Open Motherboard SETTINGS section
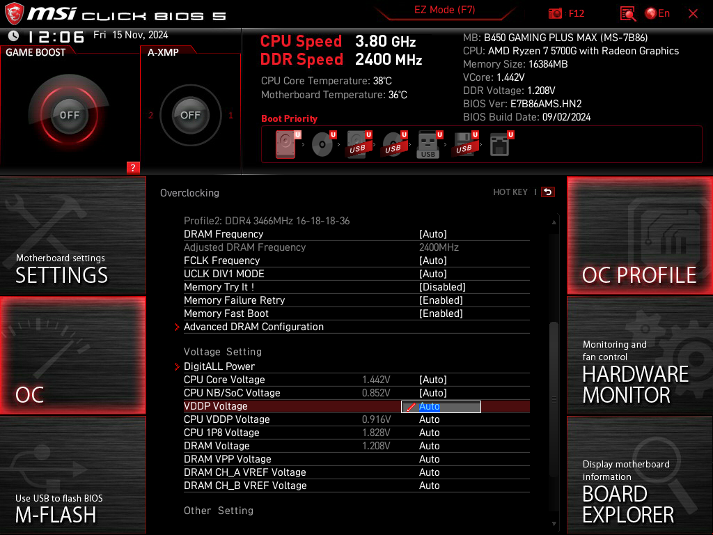Image resolution: width=713 pixels, height=535 pixels. point(72,235)
